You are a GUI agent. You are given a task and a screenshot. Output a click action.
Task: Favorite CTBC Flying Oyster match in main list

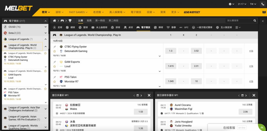[54, 51]
